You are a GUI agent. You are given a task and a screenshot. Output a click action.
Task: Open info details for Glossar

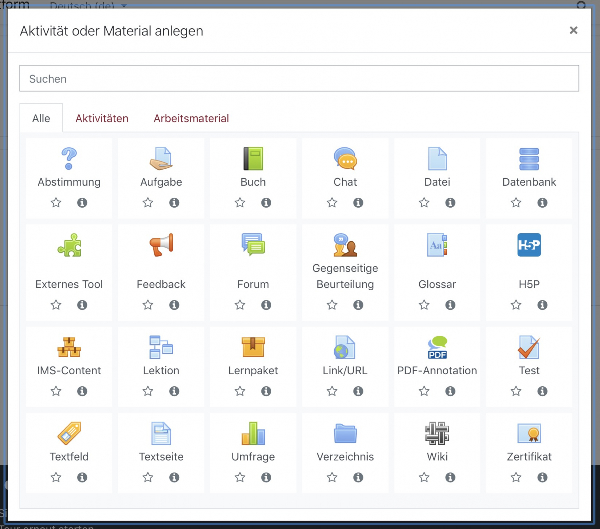450,305
